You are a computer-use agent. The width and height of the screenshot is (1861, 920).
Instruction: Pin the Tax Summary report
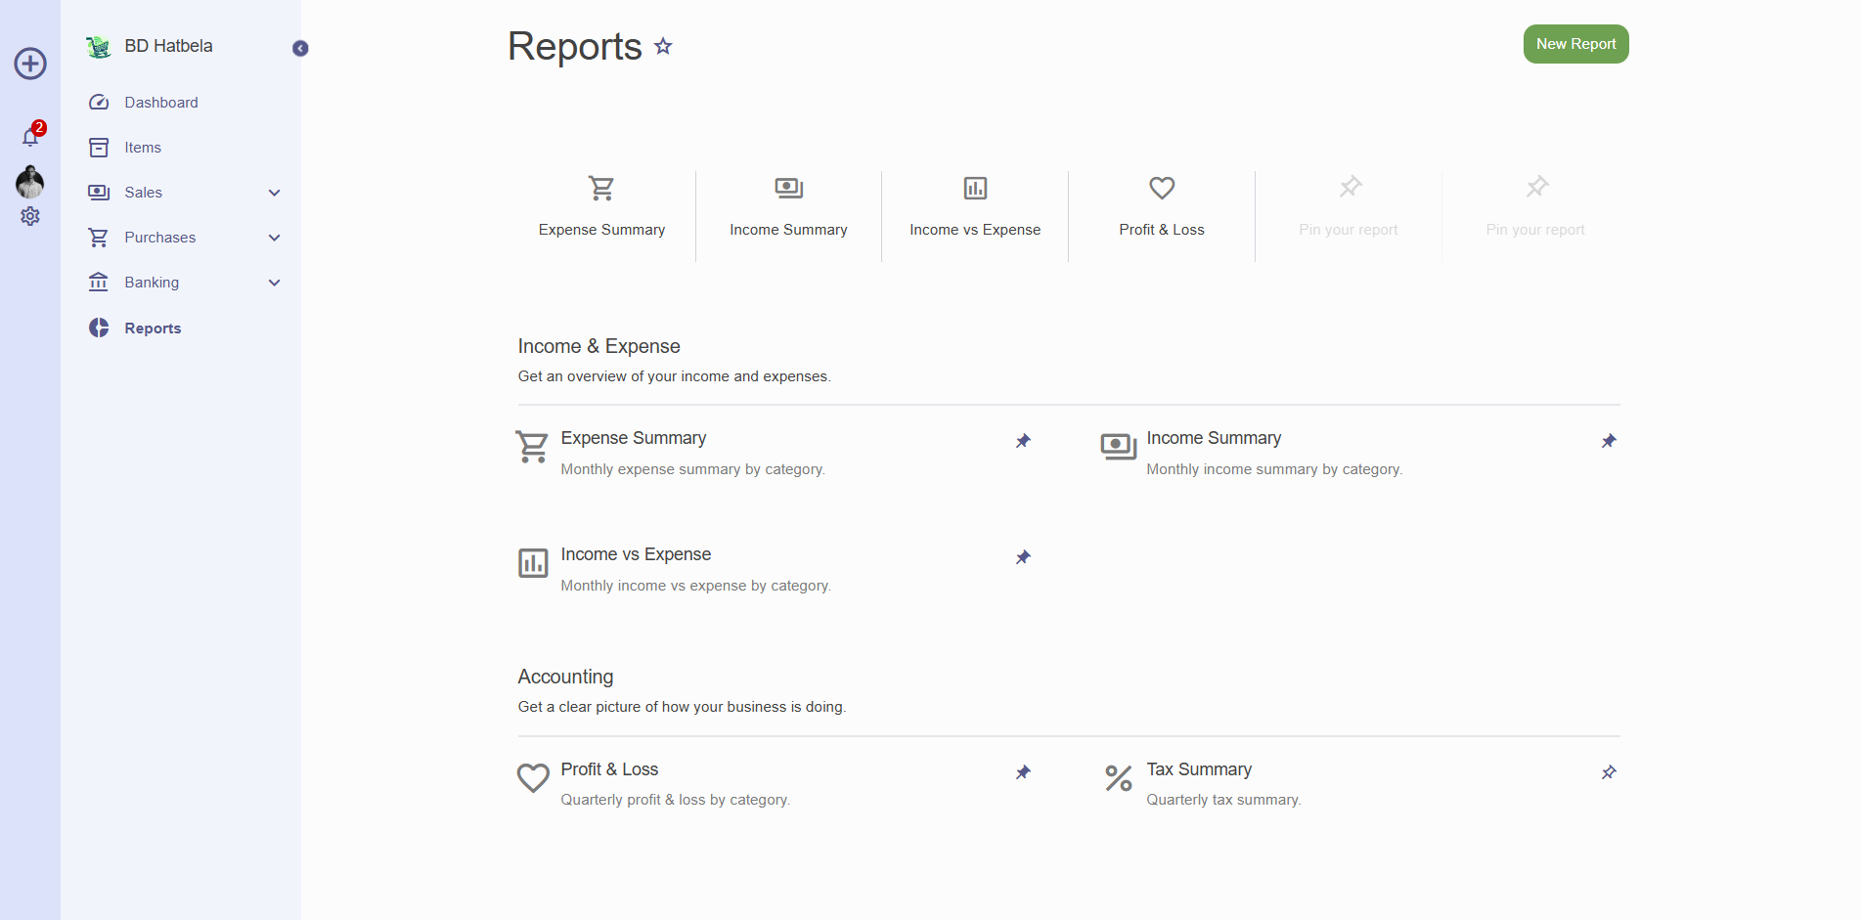(x=1609, y=772)
